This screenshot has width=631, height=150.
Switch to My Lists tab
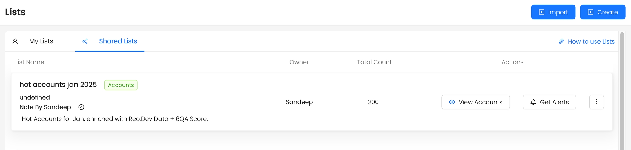click(x=41, y=41)
